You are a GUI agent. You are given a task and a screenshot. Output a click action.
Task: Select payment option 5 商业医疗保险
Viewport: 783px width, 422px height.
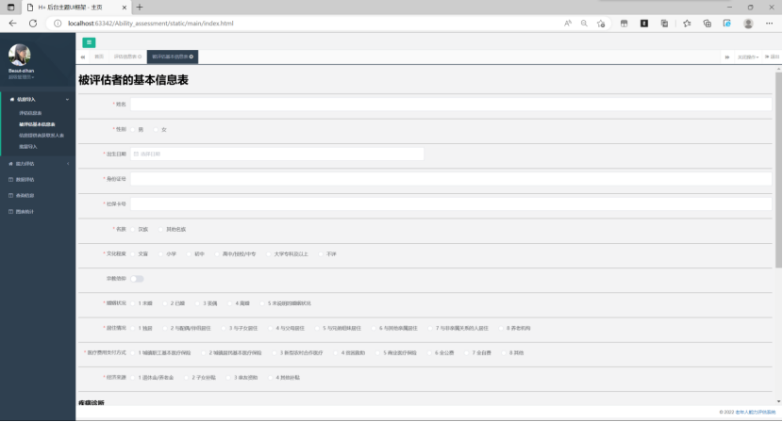point(378,353)
